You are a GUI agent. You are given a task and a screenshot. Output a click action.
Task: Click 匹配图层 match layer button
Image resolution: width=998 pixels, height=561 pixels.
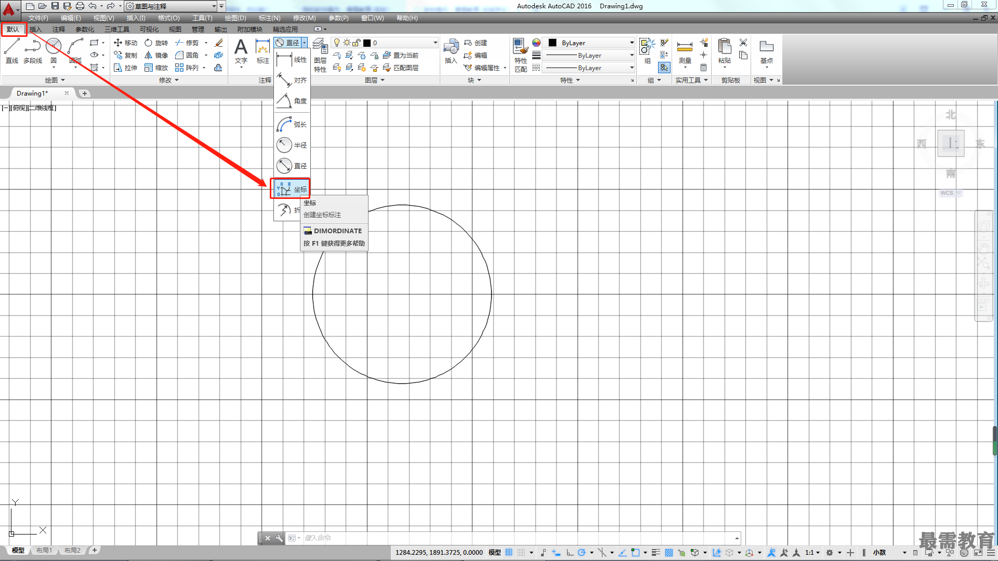(401, 68)
